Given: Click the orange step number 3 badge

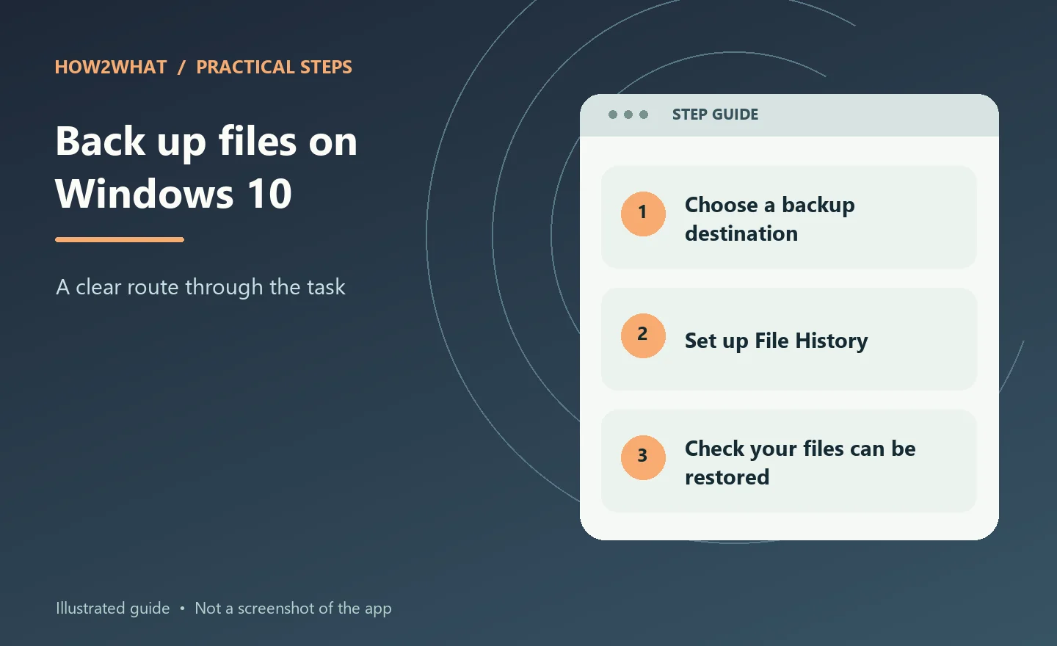Looking at the screenshot, I should click(x=643, y=457).
